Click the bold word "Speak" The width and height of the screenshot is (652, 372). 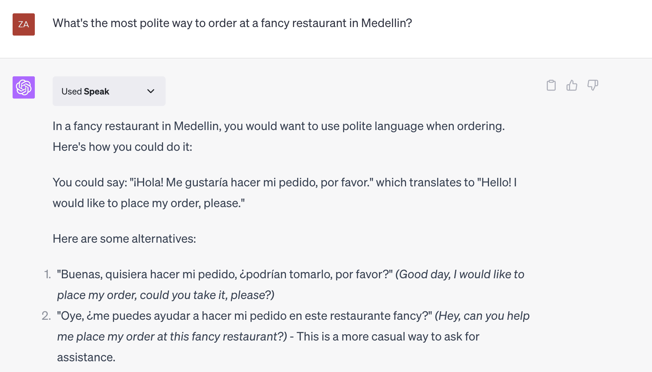pos(96,92)
